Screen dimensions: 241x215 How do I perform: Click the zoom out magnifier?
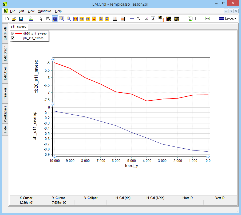point(69,19)
